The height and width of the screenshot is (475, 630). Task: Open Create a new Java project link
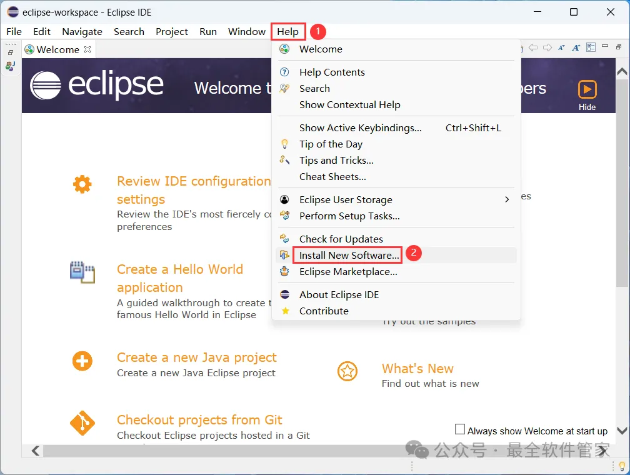[197, 357]
